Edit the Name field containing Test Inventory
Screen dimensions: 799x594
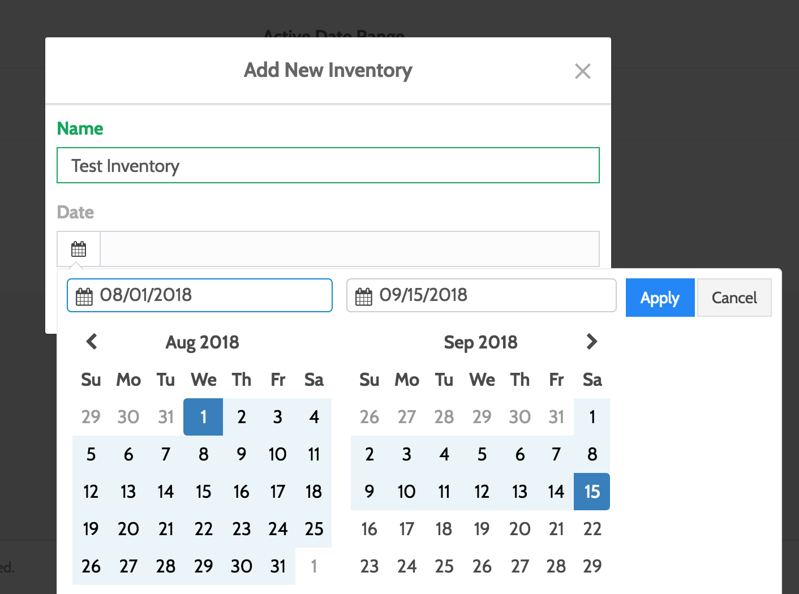coord(328,165)
